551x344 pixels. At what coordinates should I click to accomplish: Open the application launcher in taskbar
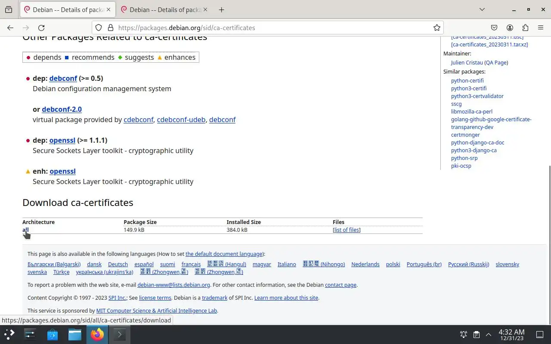pos(9,334)
